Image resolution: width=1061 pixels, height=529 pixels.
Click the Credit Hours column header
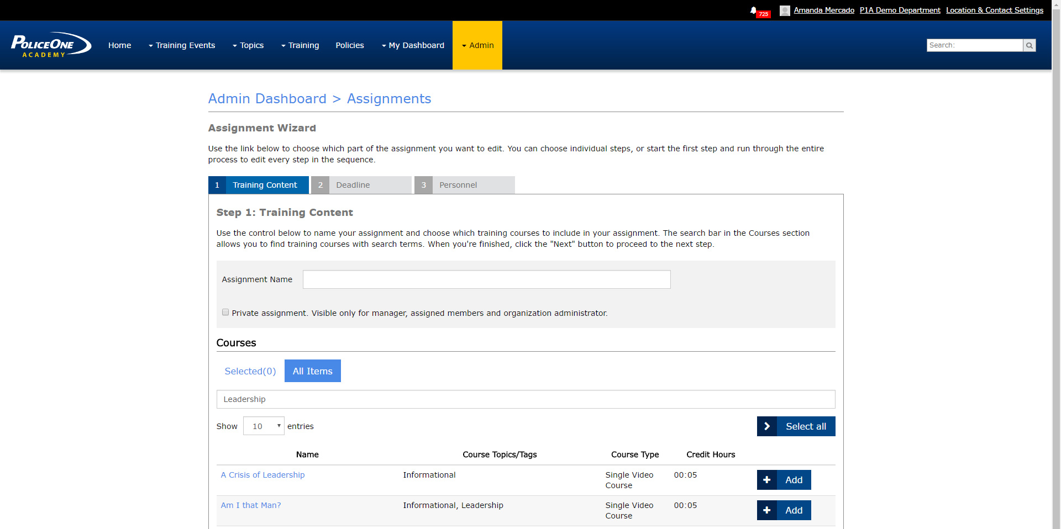pos(711,454)
